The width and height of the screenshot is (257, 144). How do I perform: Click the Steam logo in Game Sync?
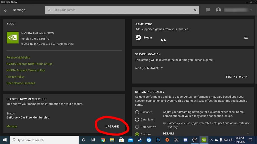138,38
